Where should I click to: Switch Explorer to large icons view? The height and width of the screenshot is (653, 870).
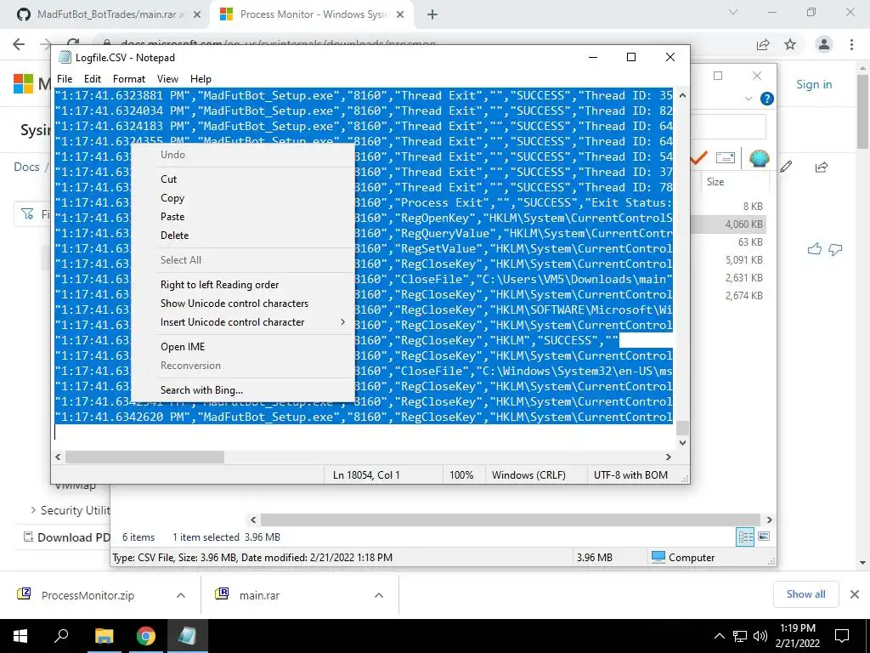[x=764, y=537]
